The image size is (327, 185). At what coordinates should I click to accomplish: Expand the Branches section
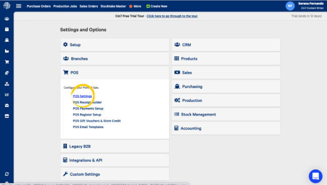(x=115, y=59)
